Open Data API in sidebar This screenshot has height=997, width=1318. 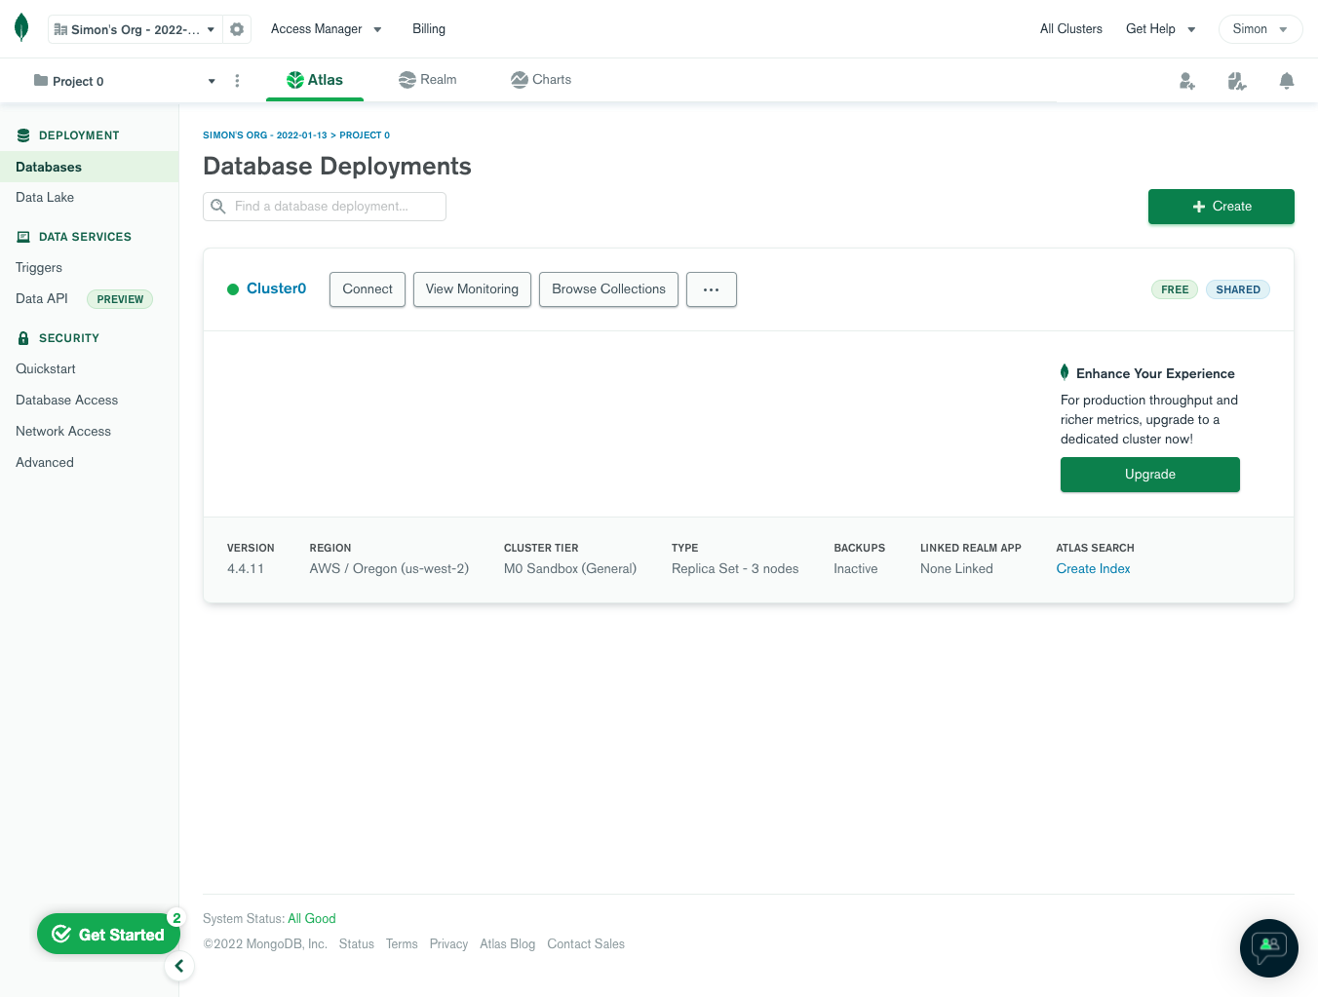(x=42, y=298)
